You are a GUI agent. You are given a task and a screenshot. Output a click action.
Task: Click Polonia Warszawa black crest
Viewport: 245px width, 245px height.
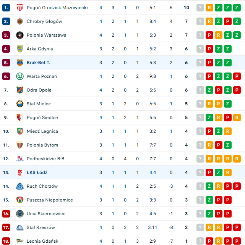point(20,35)
